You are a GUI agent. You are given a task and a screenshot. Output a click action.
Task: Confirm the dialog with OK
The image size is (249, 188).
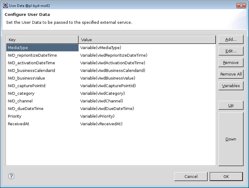pyautogui.click(x=226, y=176)
